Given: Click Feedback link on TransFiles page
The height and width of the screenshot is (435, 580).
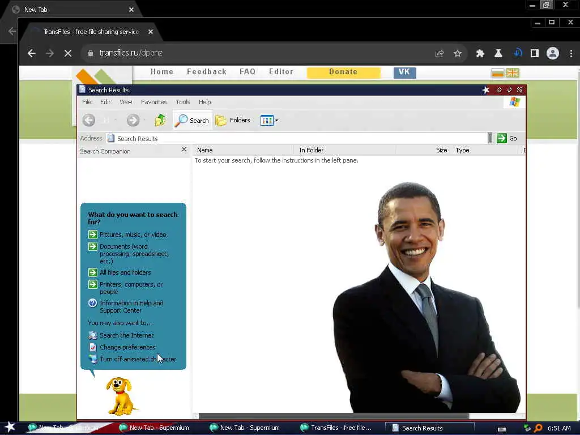Looking at the screenshot, I should (207, 72).
